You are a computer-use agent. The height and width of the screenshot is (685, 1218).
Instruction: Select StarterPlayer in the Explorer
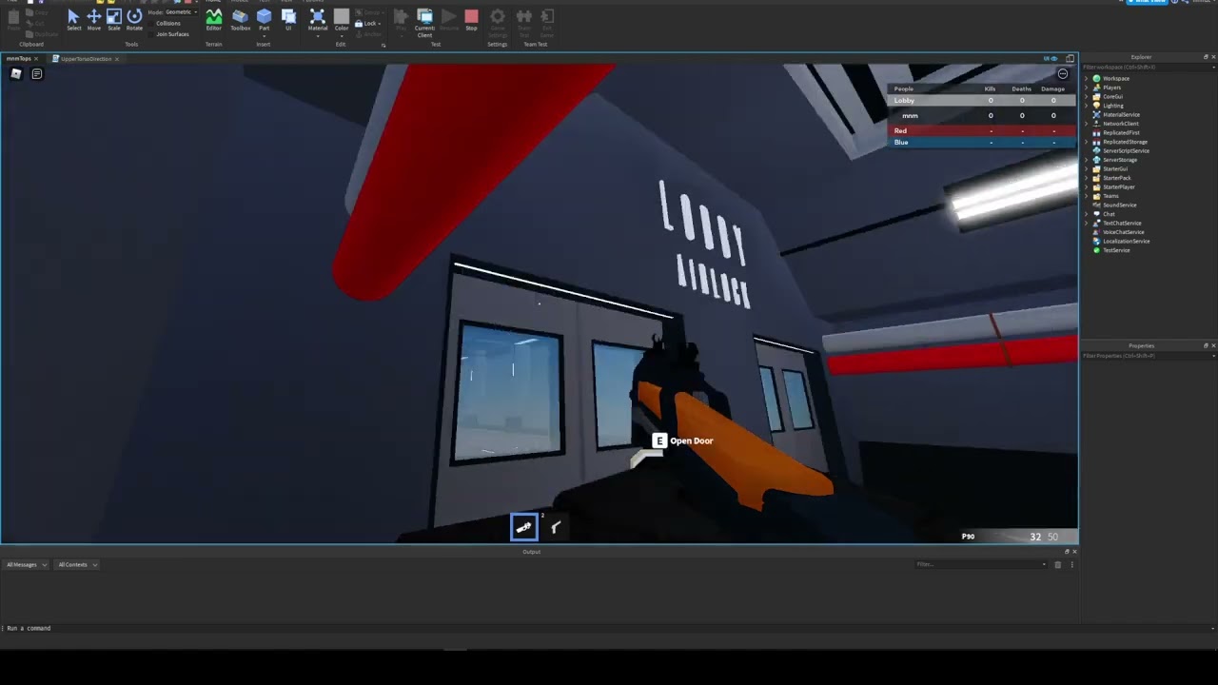[x=1119, y=186]
